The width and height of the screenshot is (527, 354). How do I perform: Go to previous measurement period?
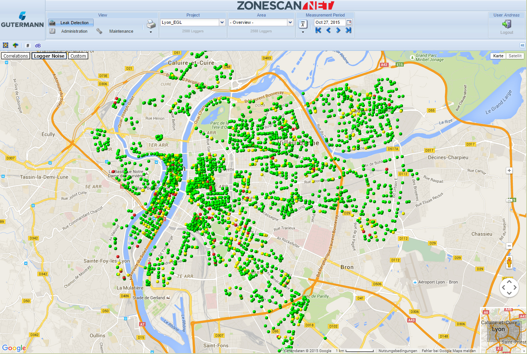coord(328,30)
